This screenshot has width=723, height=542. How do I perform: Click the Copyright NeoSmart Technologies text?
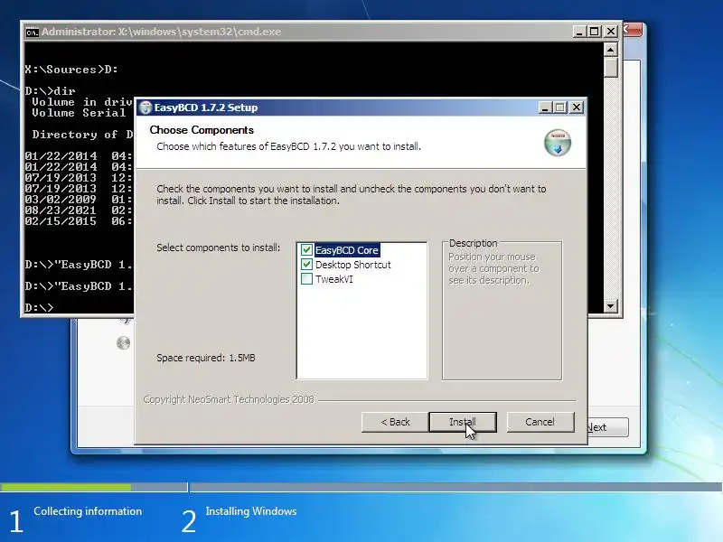pyautogui.click(x=229, y=399)
